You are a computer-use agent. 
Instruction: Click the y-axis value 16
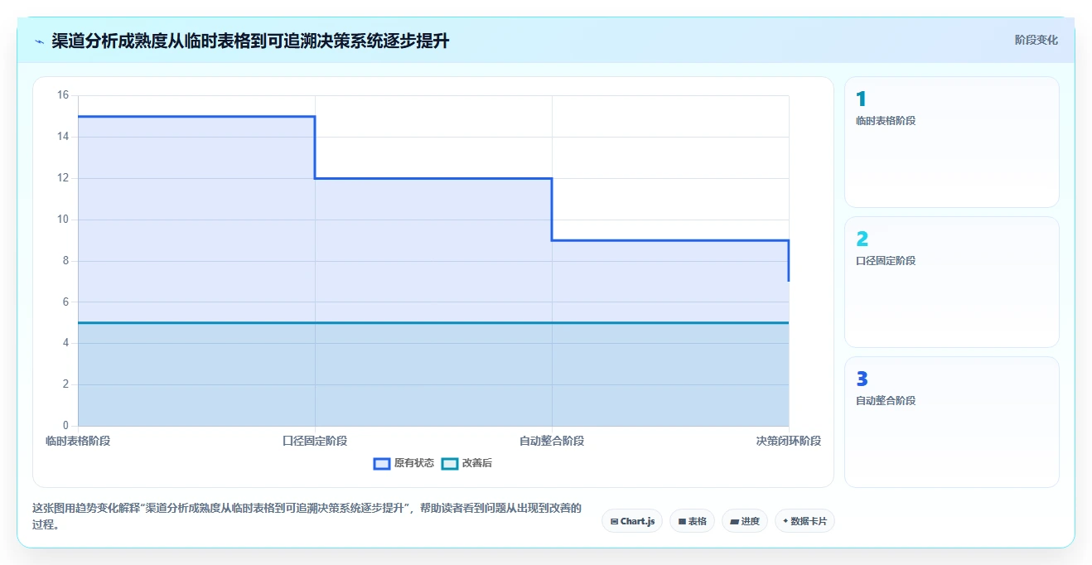[x=63, y=95]
